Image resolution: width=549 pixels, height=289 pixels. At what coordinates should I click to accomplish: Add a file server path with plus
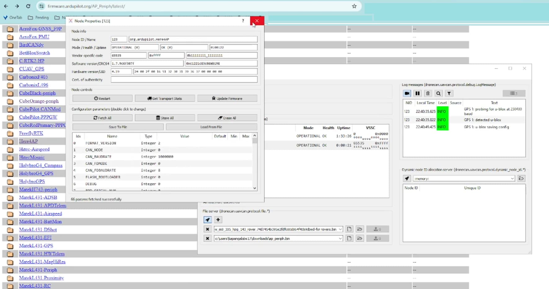(x=218, y=219)
